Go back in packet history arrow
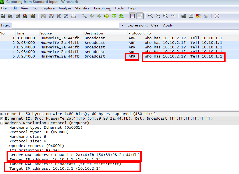239x174 pixels. pyautogui.click(x=92, y=16)
